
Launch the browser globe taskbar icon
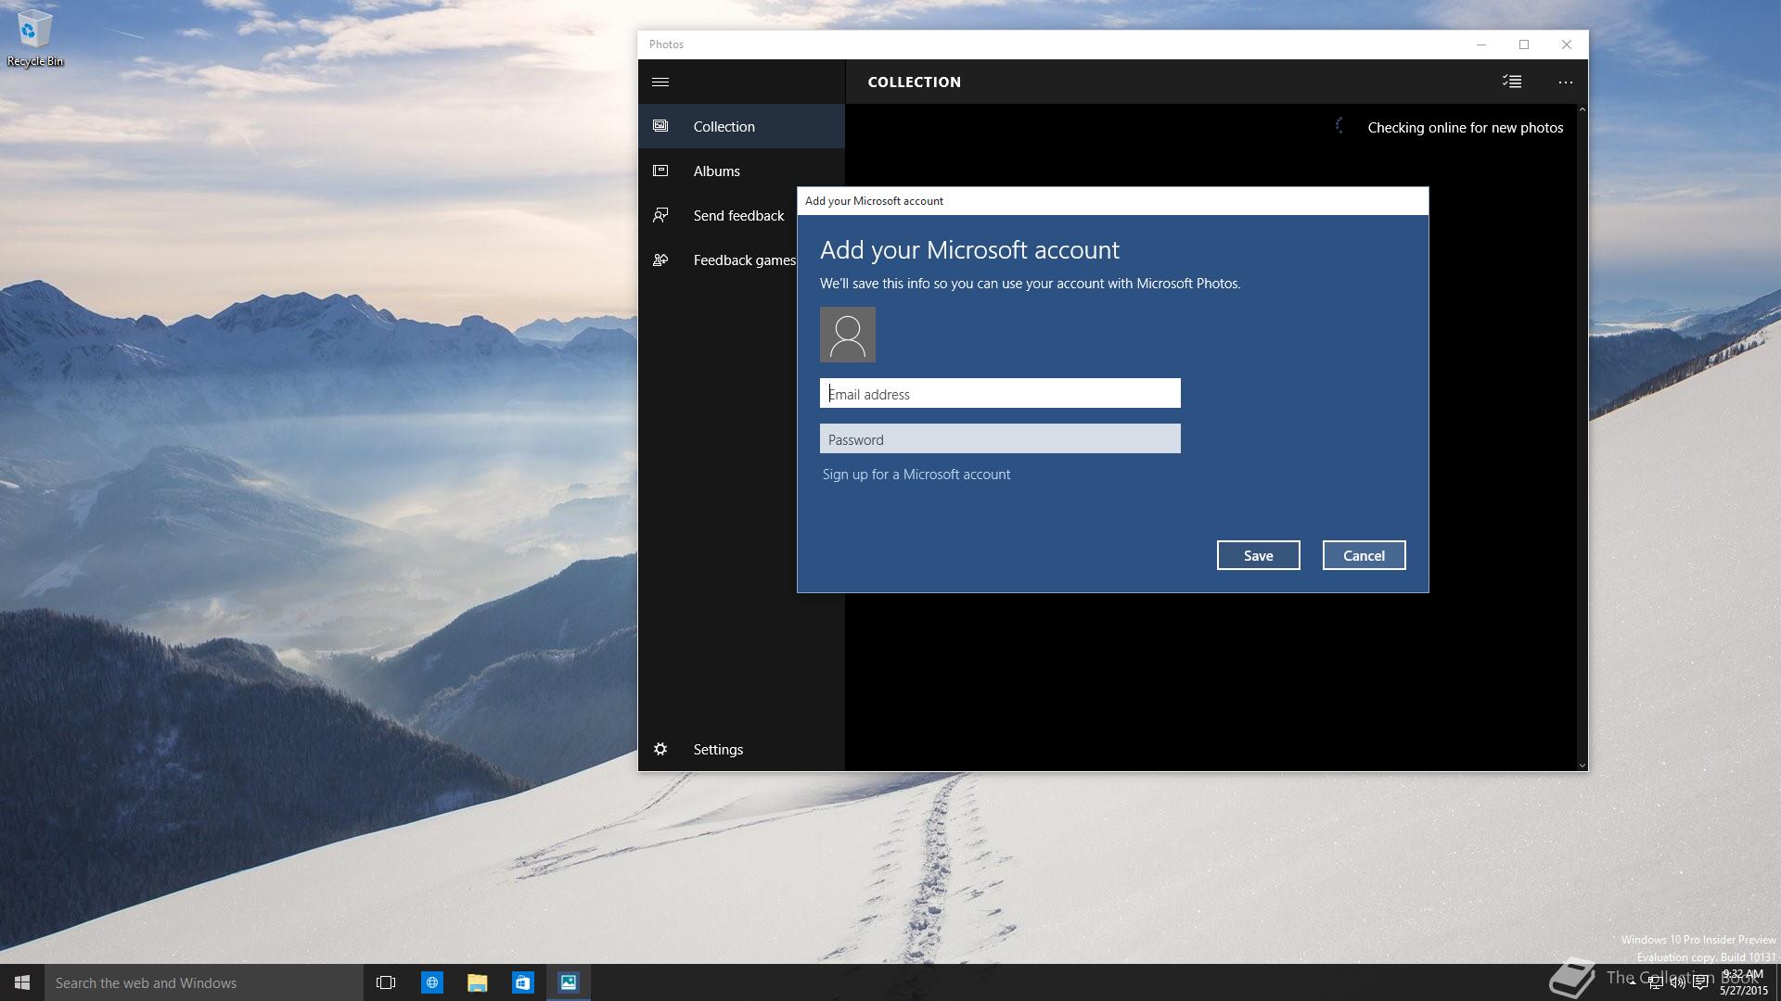tap(432, 982)
